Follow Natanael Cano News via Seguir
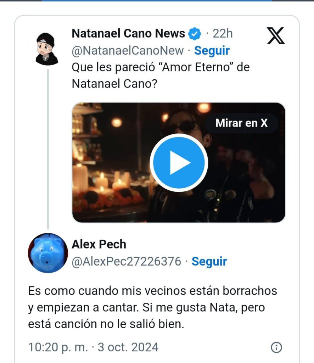This screenshot has width=314, height=363. pos(212,51)
